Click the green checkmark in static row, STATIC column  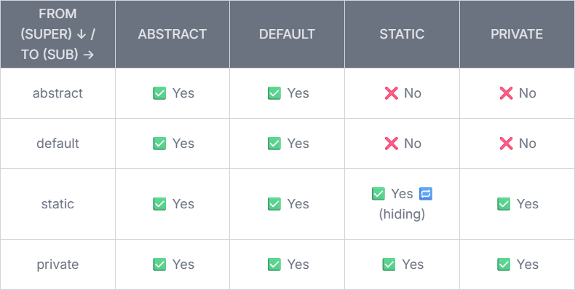point(378,194)
